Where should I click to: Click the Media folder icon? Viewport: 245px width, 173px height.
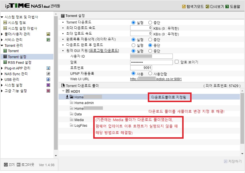pos(72,120)
